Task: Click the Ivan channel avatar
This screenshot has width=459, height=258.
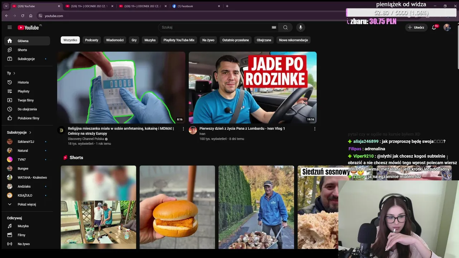Action: (193, 130)
